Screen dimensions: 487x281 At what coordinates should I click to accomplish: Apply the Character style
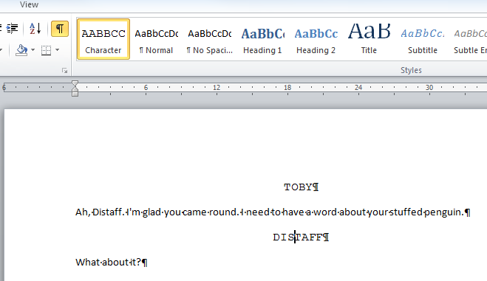[x=103, y=39]
